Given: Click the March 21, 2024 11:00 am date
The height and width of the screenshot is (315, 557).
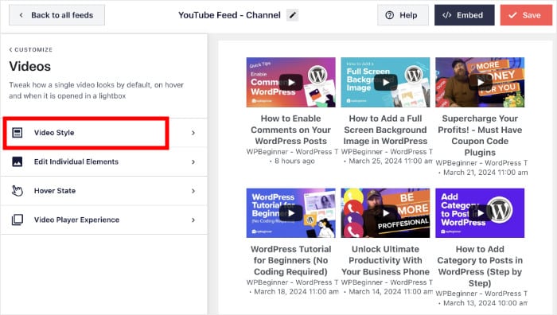Looking at the screenshot, I should [x=485, y=173].
